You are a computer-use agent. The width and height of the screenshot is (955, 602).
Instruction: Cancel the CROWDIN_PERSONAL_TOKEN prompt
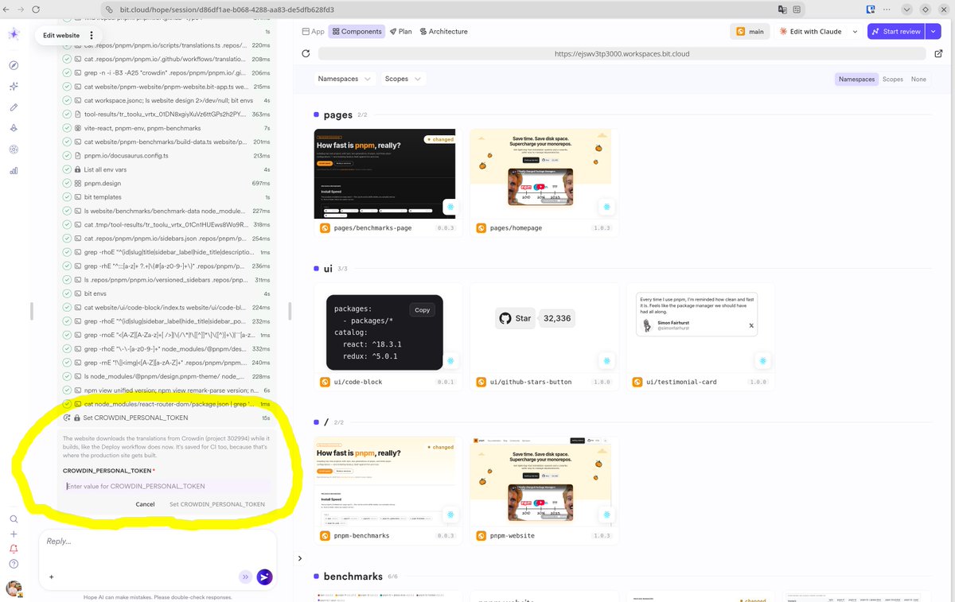tap(145, 504)
